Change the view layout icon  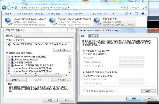[127, 13]
